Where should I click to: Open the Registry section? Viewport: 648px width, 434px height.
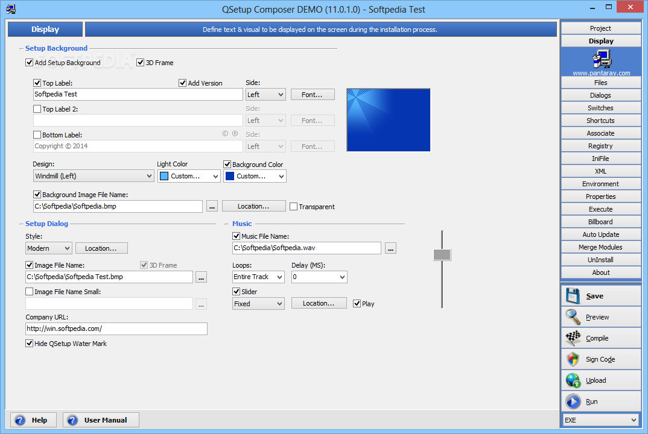(601, 146)
